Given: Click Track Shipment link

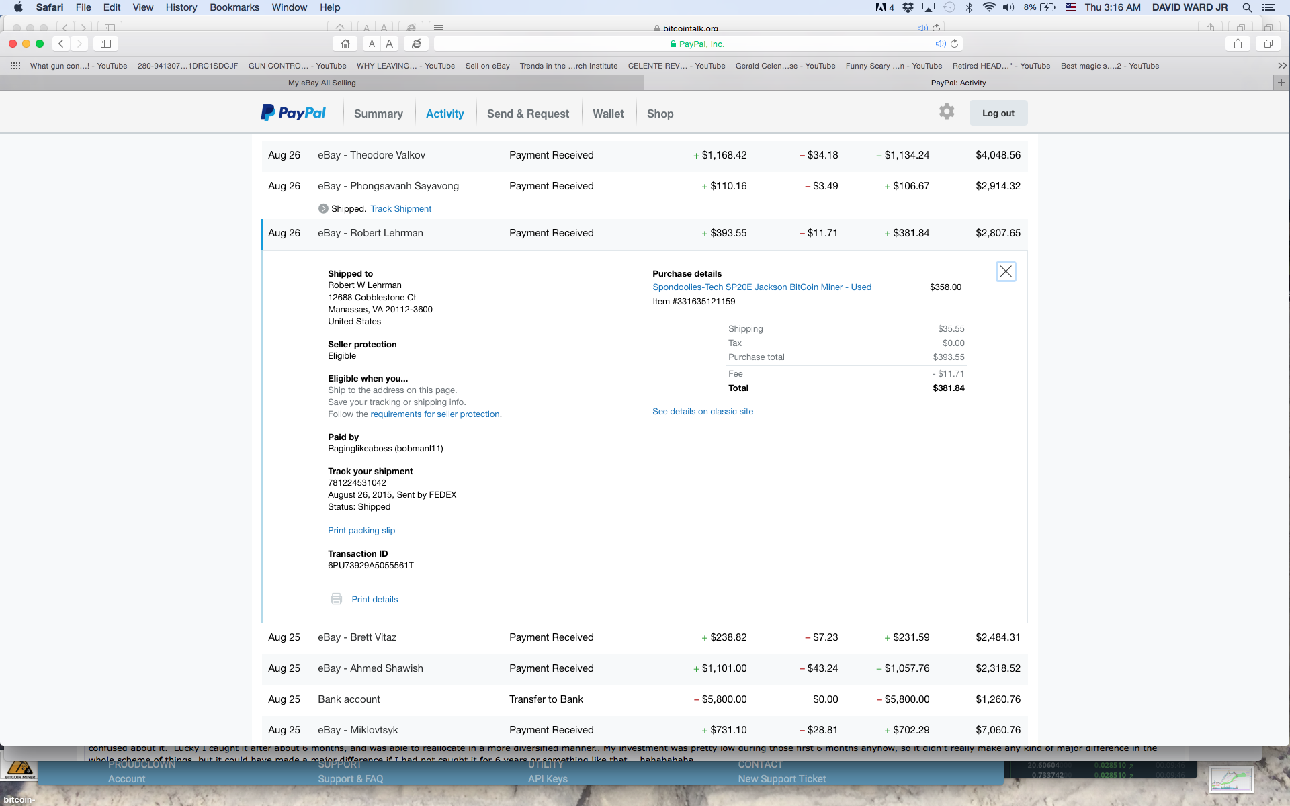Looking at the screenshot, I should (401, 208).
